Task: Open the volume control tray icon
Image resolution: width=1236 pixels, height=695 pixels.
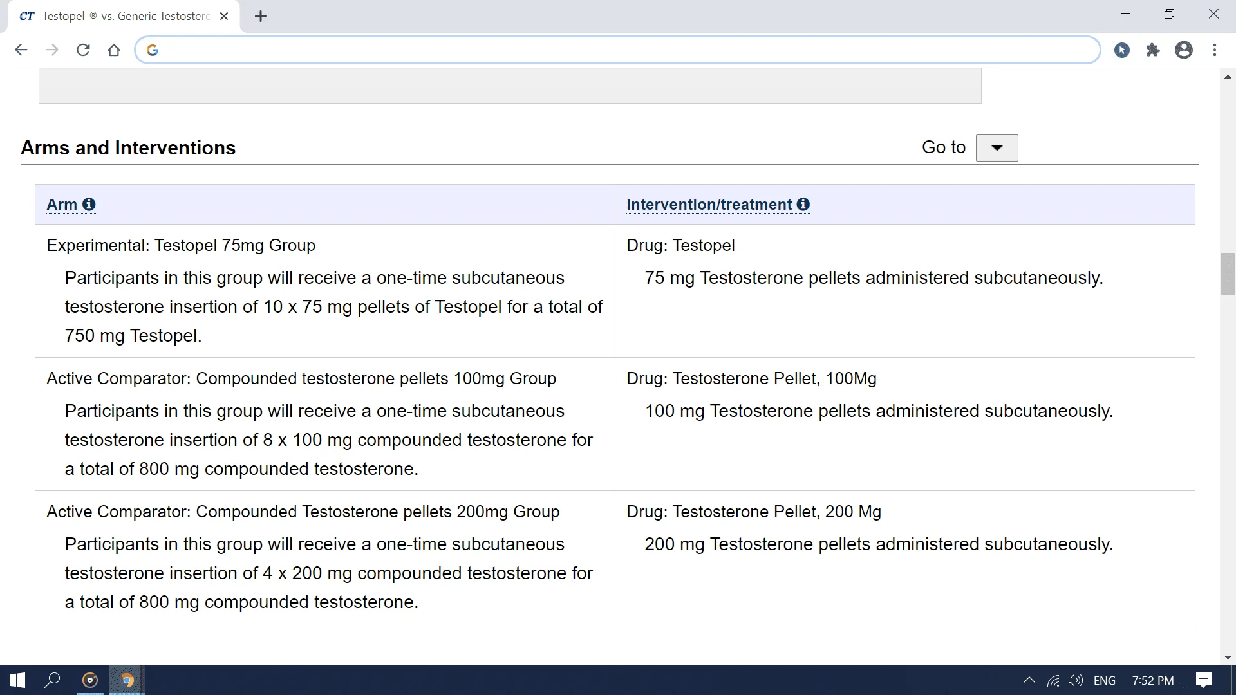Action: pos(1076,680)
